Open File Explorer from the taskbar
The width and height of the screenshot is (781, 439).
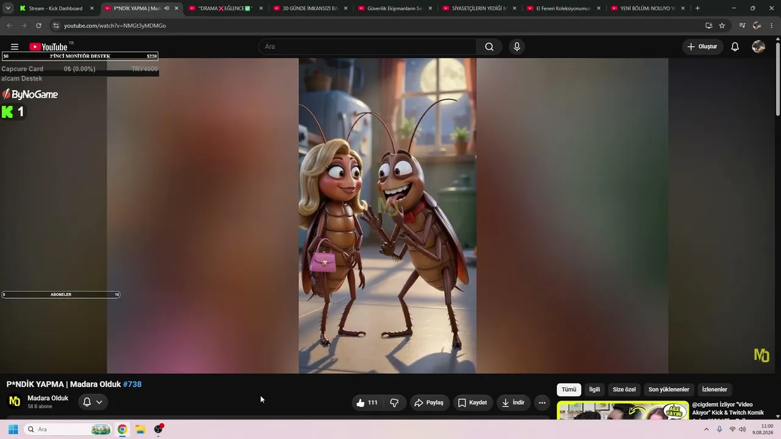[140, 429]
